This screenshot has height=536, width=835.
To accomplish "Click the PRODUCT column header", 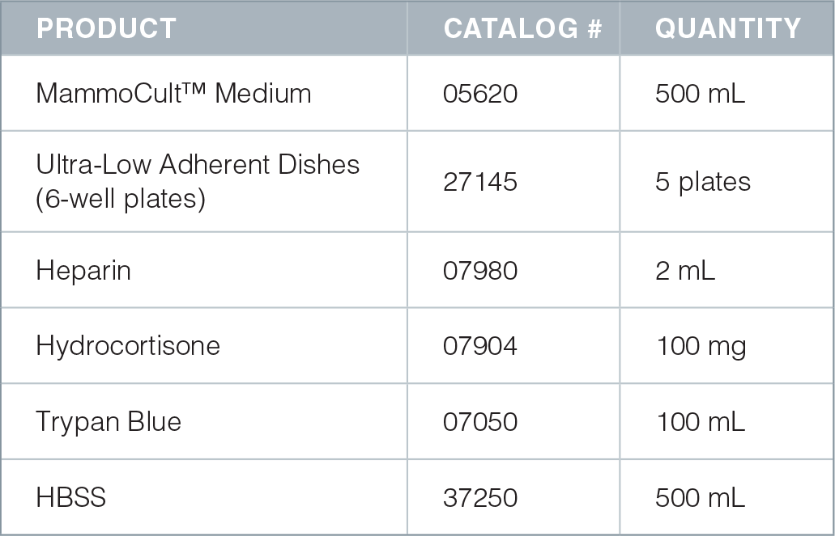I will click(106, 29).
